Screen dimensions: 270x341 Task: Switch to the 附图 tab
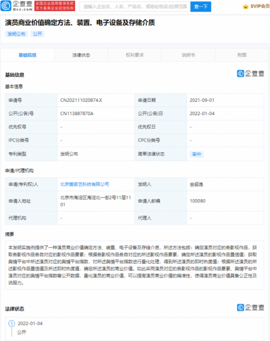[x=242, y=55]
